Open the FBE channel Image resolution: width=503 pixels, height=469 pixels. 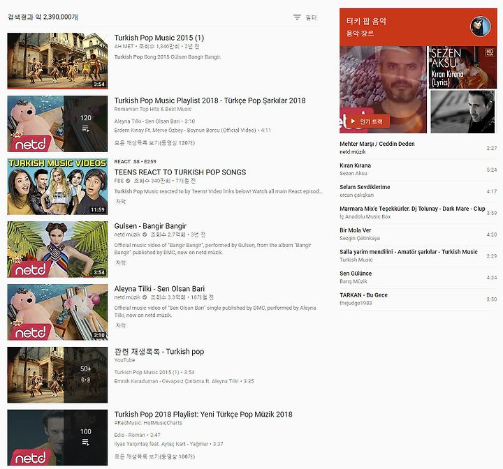click(119, 181)
